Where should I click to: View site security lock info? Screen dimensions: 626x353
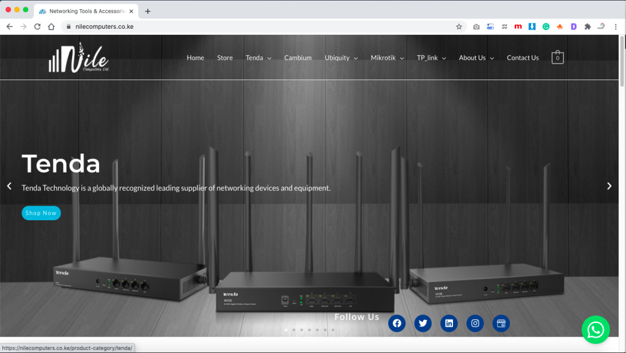pyautogui.click(x=68, y=26)
